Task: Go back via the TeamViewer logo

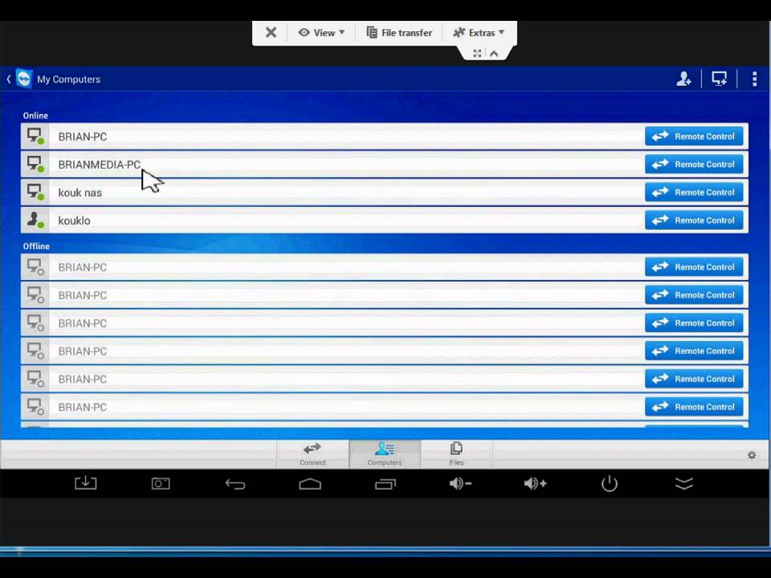Action: (x=22, y=79)
